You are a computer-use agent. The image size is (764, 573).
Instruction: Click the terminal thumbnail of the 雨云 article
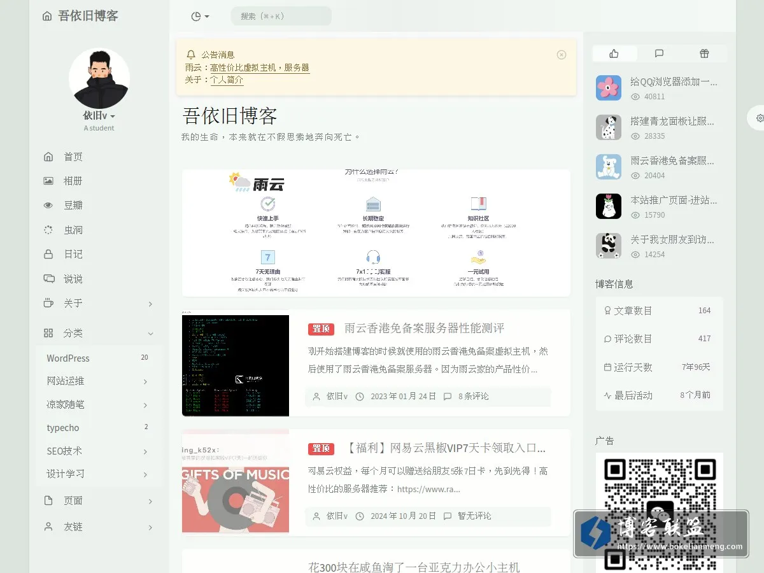(236, 364)
